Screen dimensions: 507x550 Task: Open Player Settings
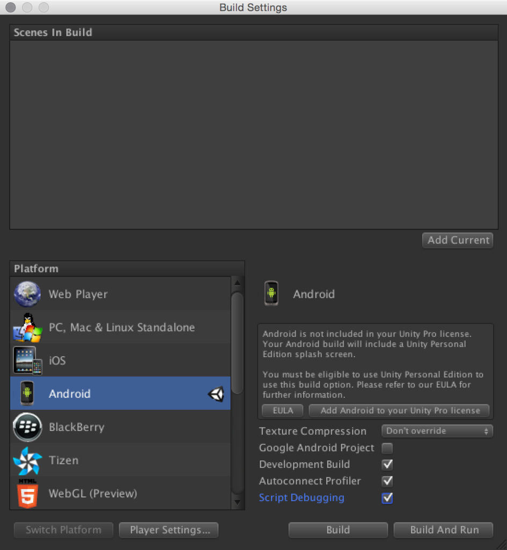coord(168,530)
